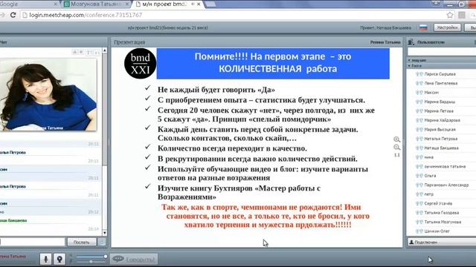Screen dimensions: 476x267
Task: Click the Пользователи panel header icon
Action: coord(411,42)
